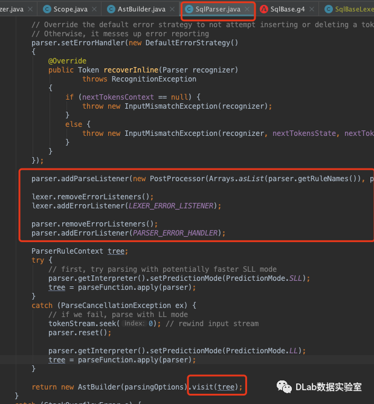Click tokenStream.seek call
The height and width of the screenshot is (404, 374).
[82, 323]
